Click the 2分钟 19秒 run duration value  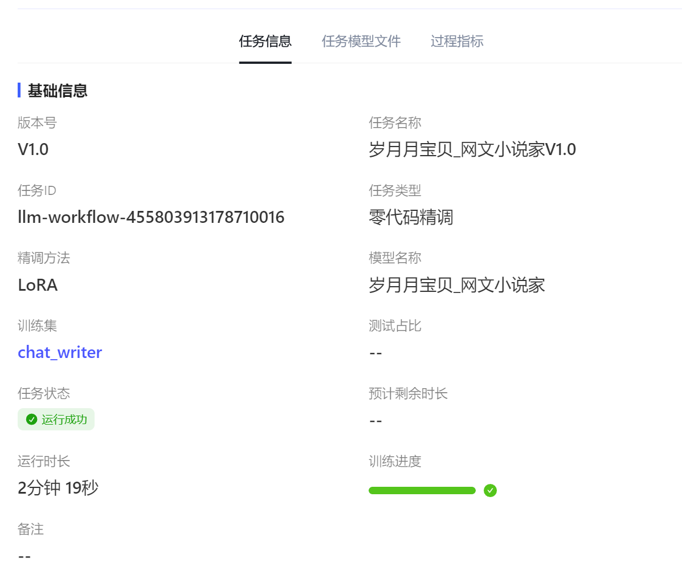tap(58, 488)
